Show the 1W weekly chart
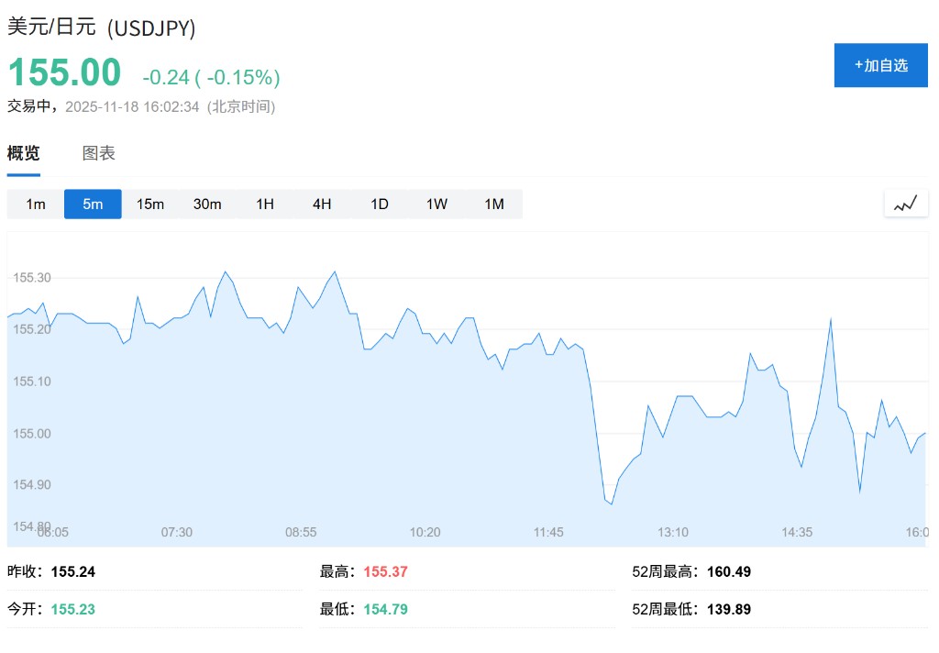The width and height of the screenshot is (939, 653). (436, 204)
